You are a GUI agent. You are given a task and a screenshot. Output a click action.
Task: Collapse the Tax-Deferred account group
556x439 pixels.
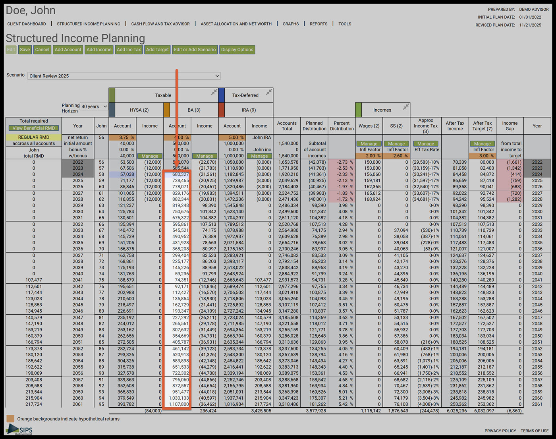tap(269, 92)
